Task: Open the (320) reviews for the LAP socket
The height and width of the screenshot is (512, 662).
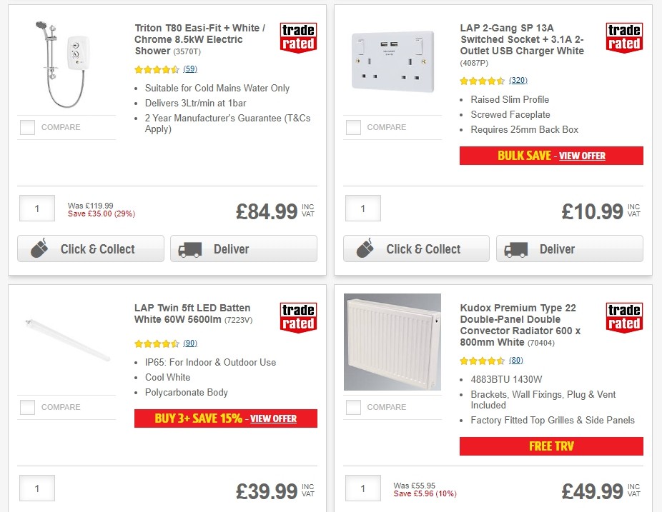Action: pos(518,81)
